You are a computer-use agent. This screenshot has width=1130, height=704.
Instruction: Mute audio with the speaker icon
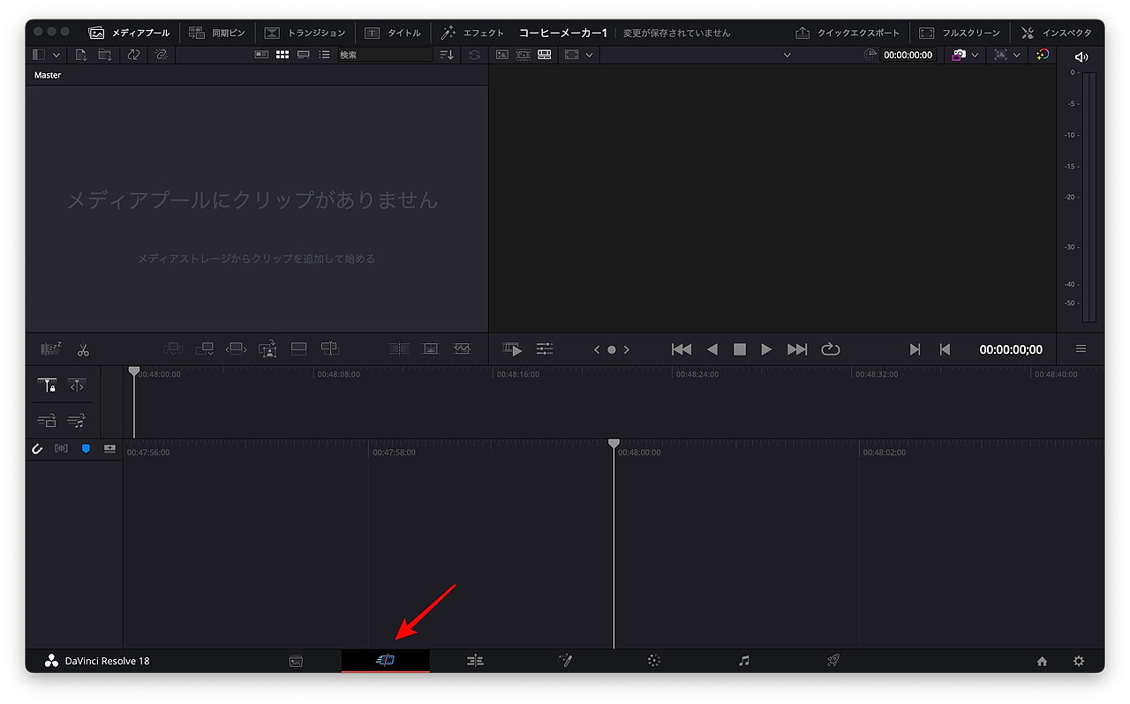tap(1081, 56)
